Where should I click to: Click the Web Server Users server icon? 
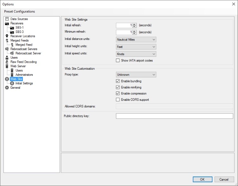click(x=12, y=70)
